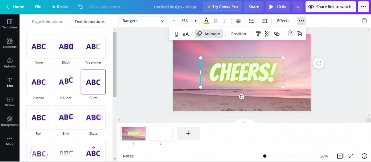
Task: Toggle Bold formatting
Action: (x=216, y=21)
